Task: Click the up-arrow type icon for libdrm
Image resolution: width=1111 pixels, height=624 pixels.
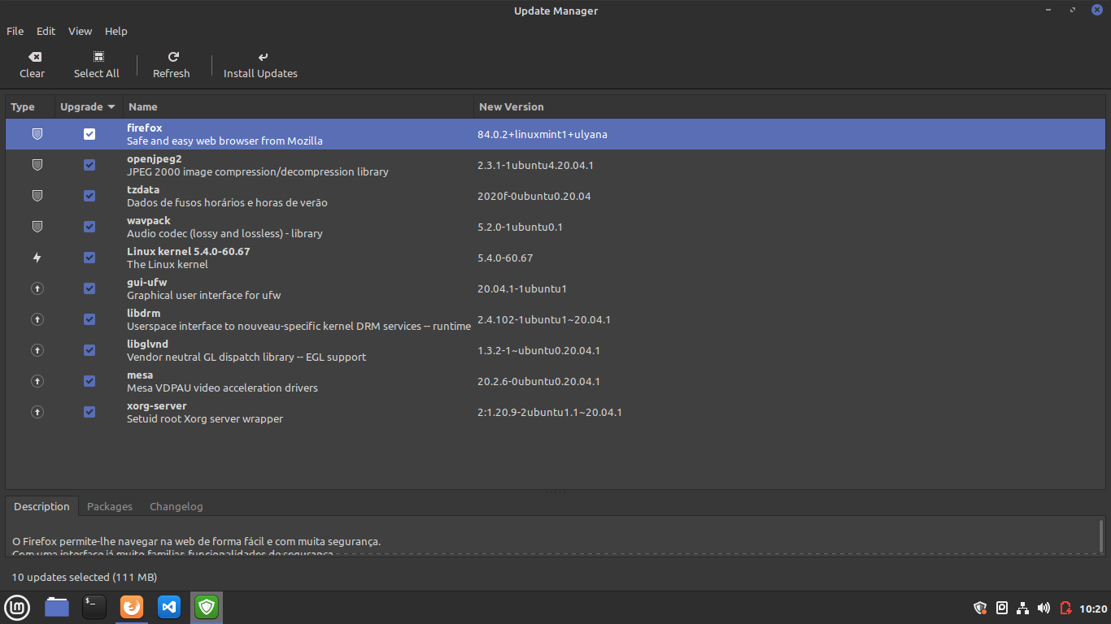Action: 37,319
